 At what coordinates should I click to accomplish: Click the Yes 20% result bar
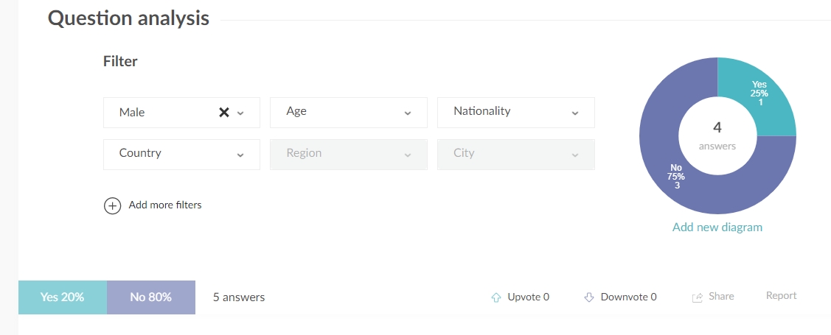(63, 297)
